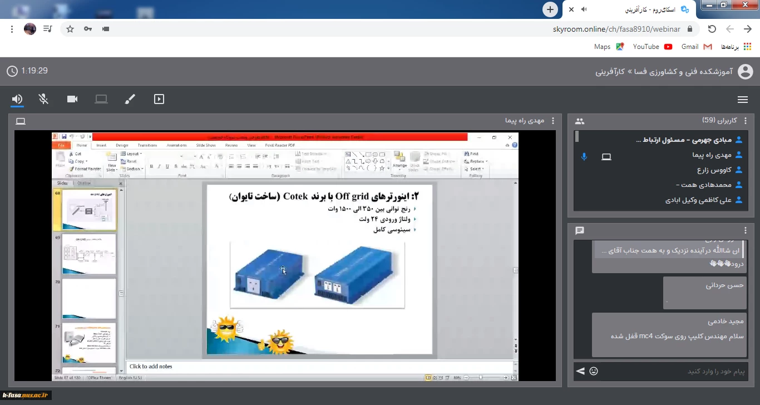Reload the Skyroom page

coord(712,29)
